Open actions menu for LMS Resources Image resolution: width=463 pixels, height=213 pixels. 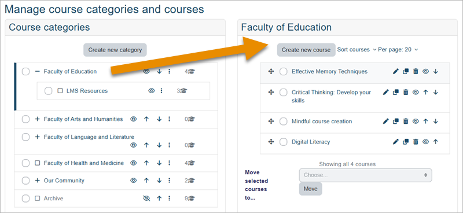pyautogui.click(x=161, y=91)
